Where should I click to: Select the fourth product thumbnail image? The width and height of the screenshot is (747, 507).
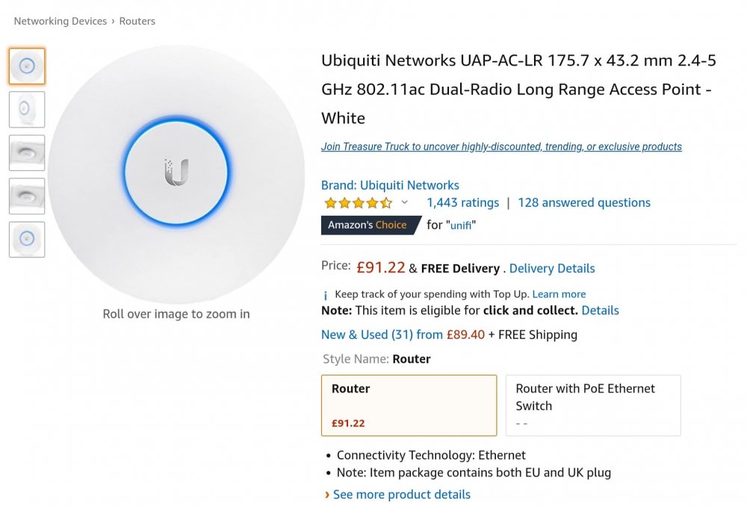point(27,196)
